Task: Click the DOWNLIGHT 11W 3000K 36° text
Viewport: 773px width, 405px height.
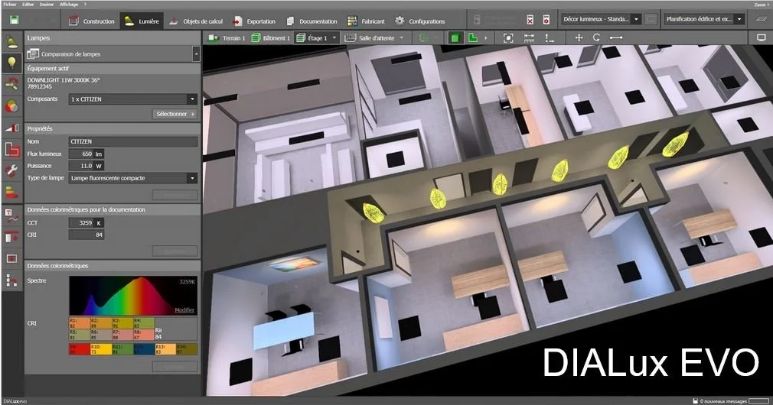Action: click(x=64, y=79)
